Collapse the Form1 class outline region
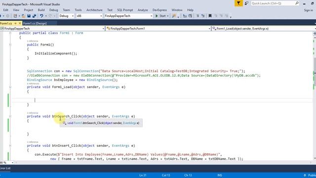The image size is (316, 178). (10, 33)
